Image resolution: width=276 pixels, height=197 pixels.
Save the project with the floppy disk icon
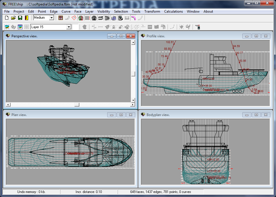(x=20, y=18)
